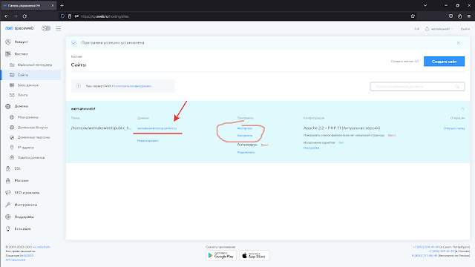The width and height of the screenshot is (475, 267).
Task: Open the СпейсВэб footer link
Action: (x=42, y=247)
